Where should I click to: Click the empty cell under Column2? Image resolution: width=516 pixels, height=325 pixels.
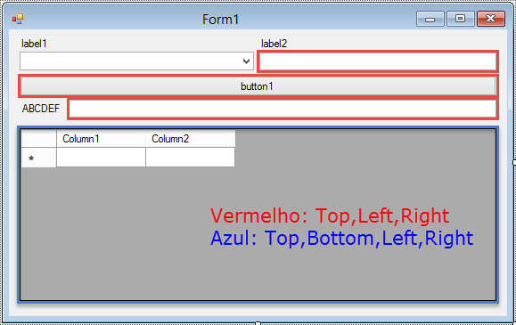point(190,158)
